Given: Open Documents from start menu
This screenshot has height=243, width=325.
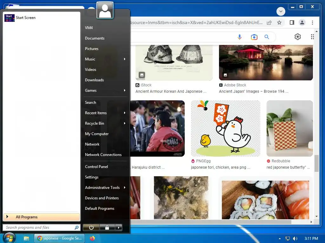Looking at the screenshot, I should (x=95, y=38).
